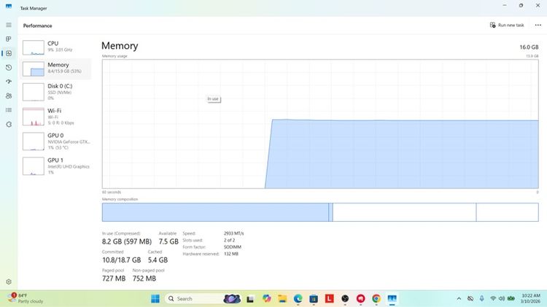
Task: Click the "727 MB" paged pool value
Action: coord(114,279)
